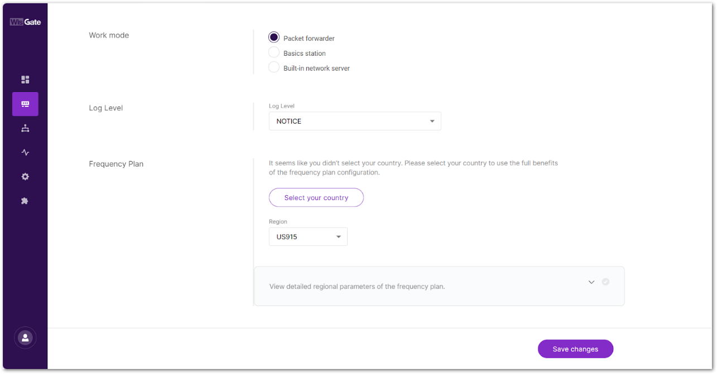717x374 pixels.
Task: Select the Built-in network server mode
Action: pyautogui.click(x=274, y=67)
